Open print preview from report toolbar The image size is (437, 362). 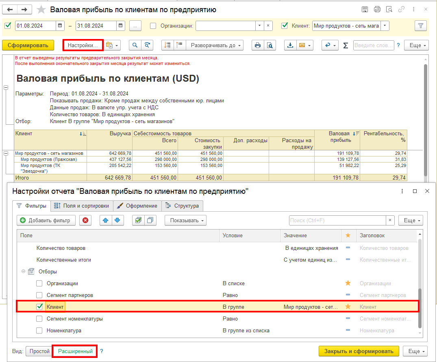point(269,45)
